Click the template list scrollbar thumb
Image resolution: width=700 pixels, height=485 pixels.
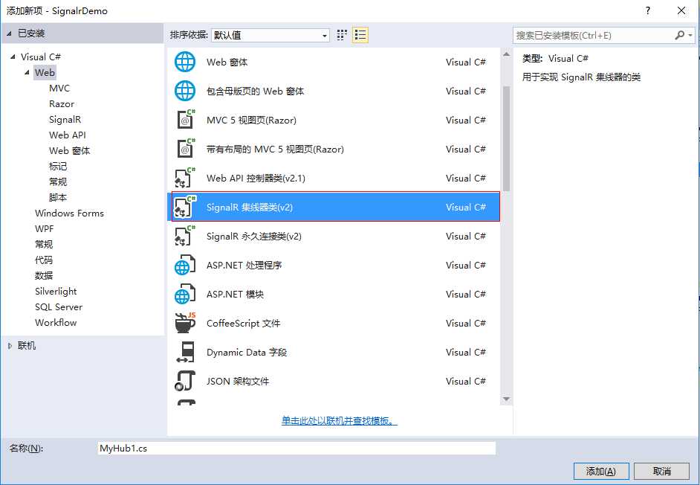[506, 138]
